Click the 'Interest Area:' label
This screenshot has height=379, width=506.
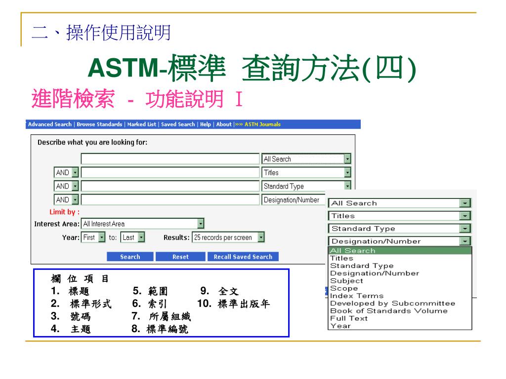click(57, 224)
